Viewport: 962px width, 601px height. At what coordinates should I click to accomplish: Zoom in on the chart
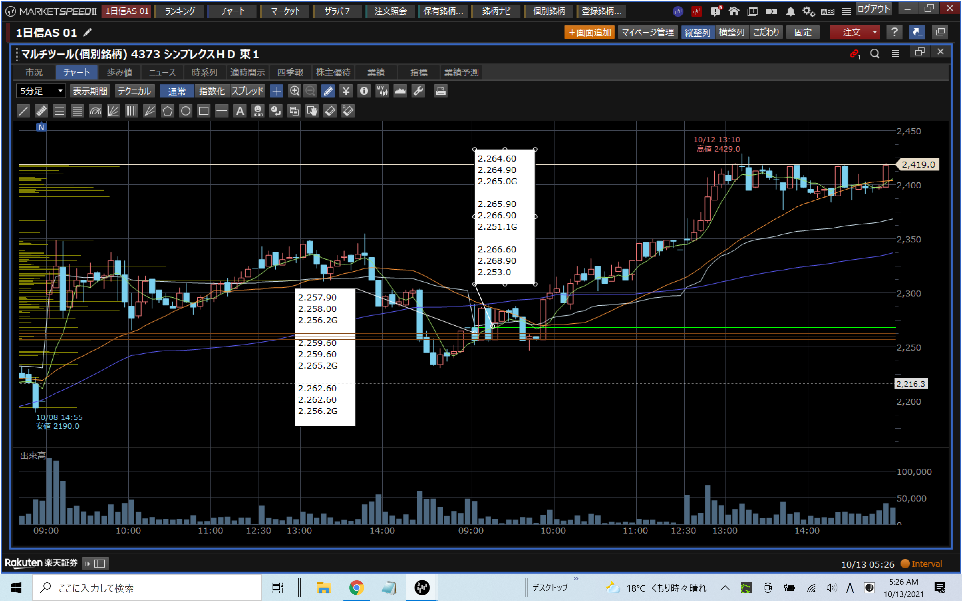pos(294,91)
